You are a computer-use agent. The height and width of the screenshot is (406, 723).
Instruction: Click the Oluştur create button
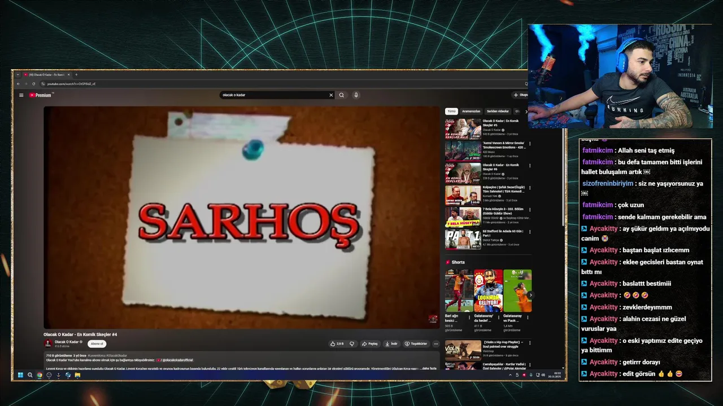click(520, 95)
